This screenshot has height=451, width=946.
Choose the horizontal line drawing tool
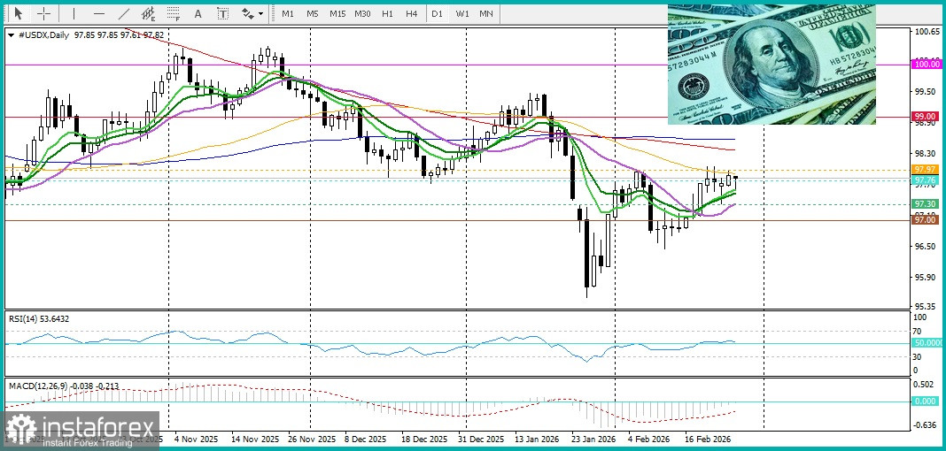coord(98,14)
